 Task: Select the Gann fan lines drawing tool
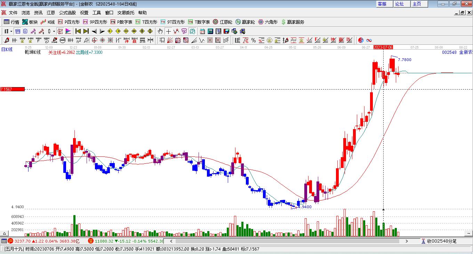170,40
